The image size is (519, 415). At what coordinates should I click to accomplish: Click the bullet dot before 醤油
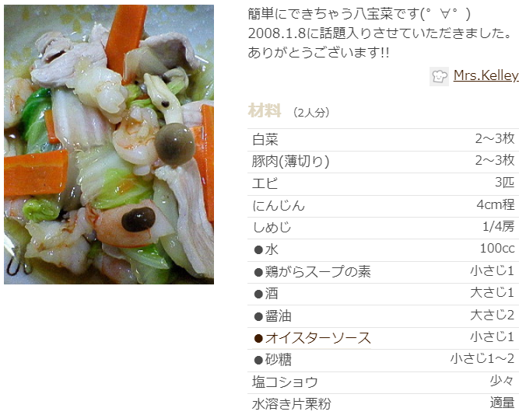(x=258, y=317)
